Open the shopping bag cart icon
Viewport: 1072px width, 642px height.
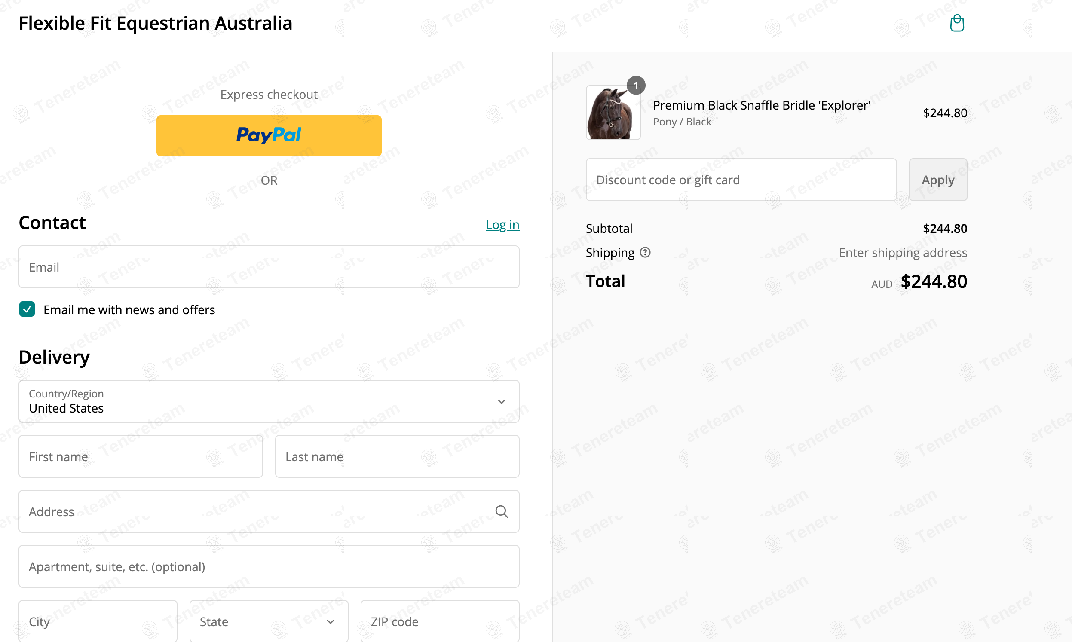click(956, 23)
